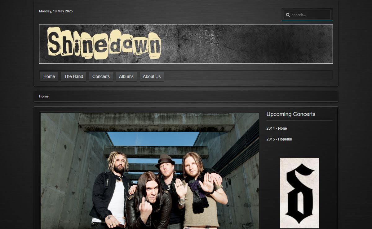
Task: Click the Upcoming Concerts heading
Action: 291,114
